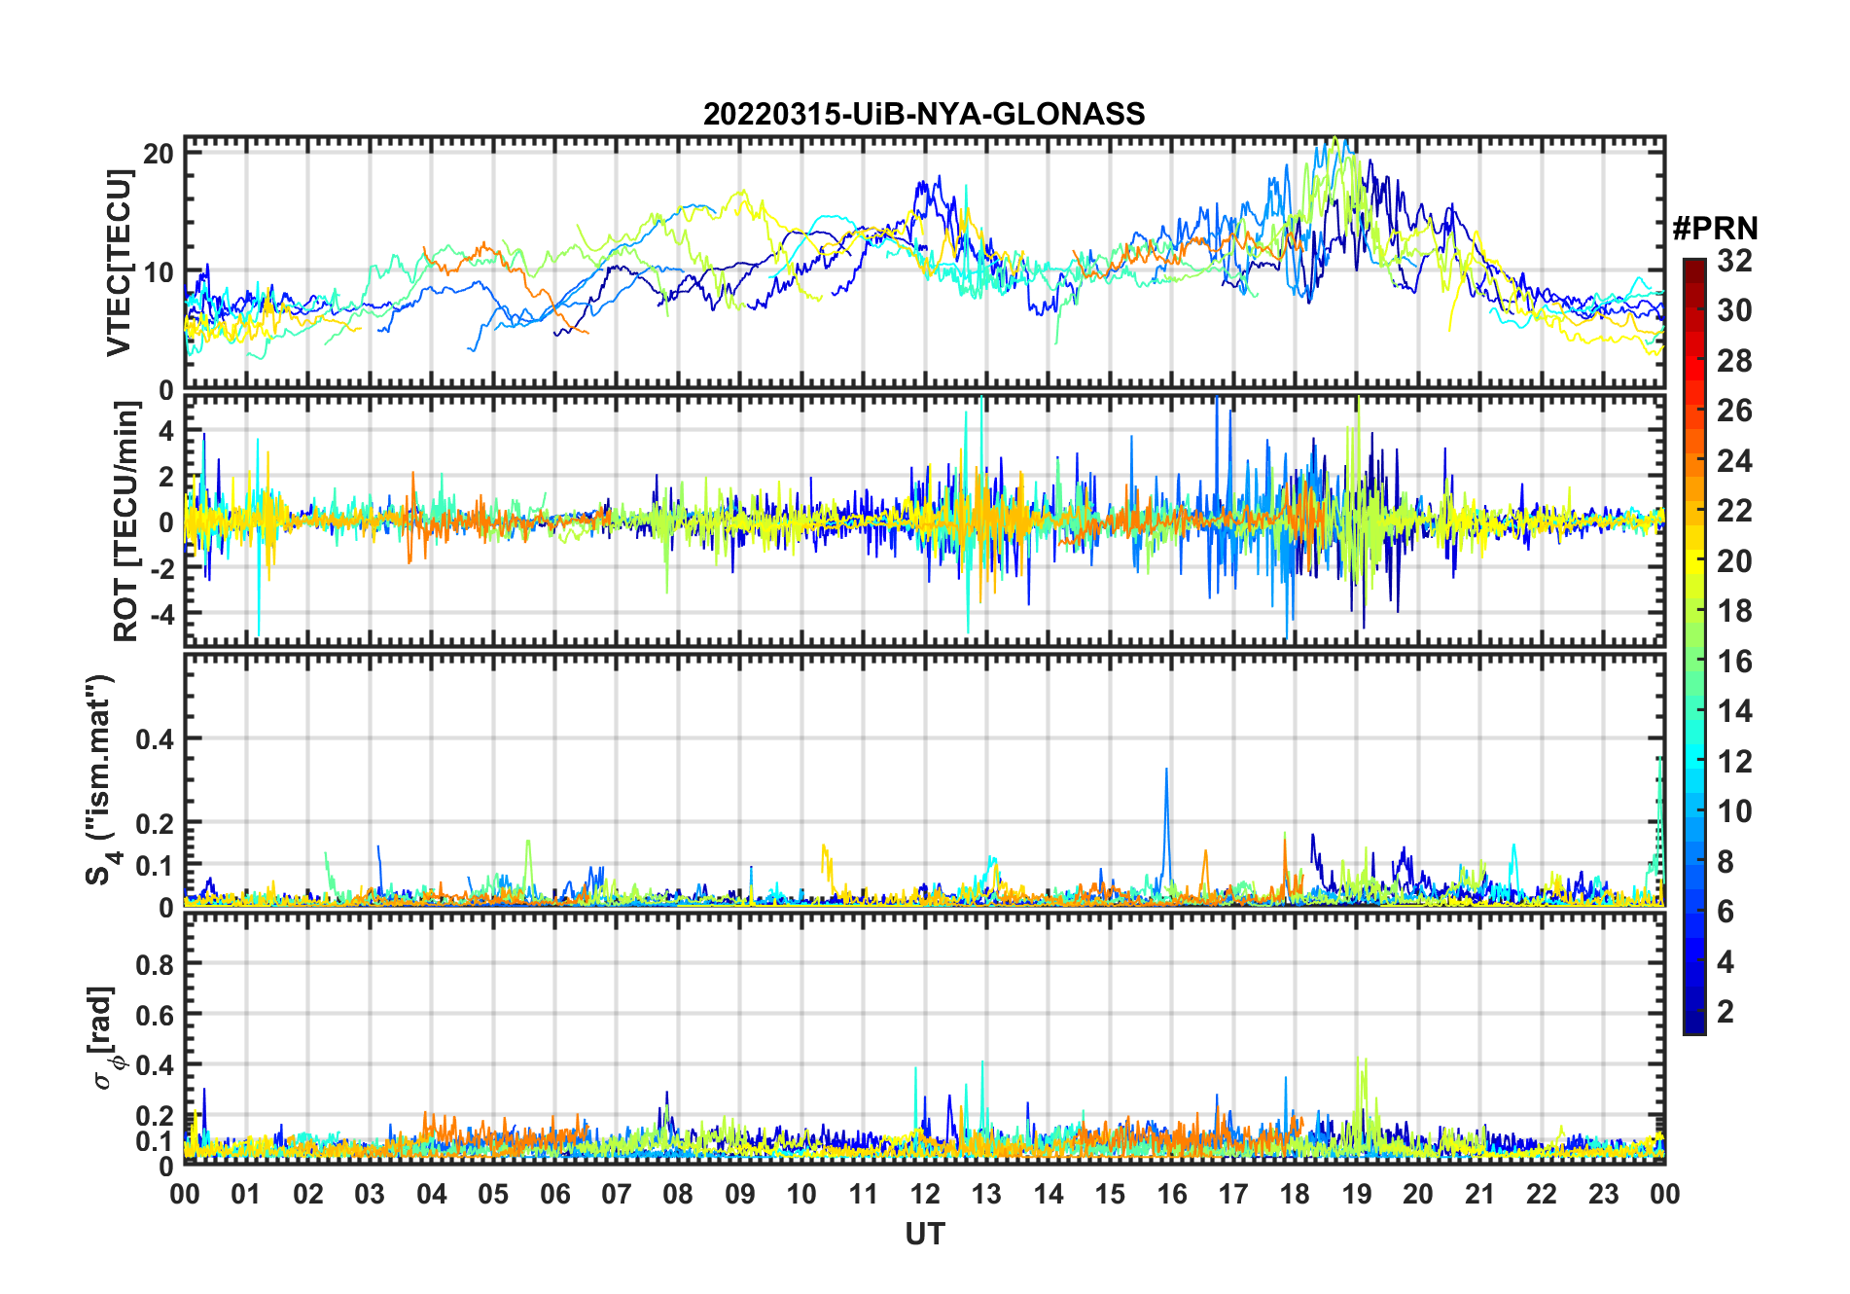Click UT hour tick label 03
Viewport: 1850px width, 1294px height.
click(x=370, y=1194)
